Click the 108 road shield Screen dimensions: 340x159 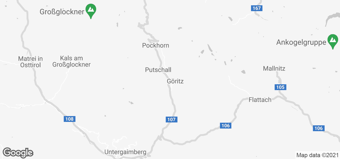[69, 119]
